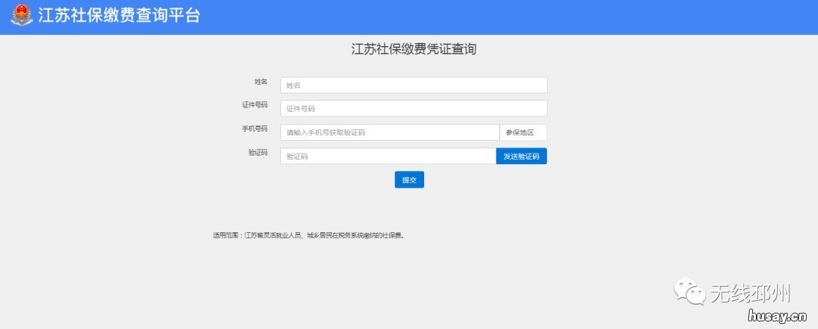Submit the form with 提交 button
Viewport: 818px width, 329px height.
click(410, 179)
